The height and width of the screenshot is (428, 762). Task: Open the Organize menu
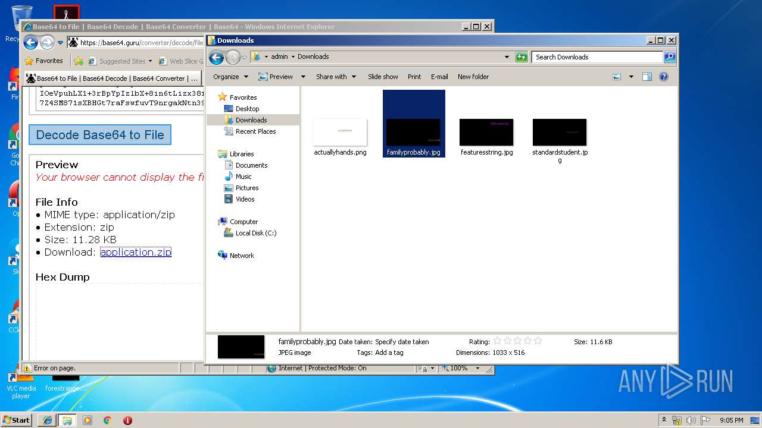230,77
